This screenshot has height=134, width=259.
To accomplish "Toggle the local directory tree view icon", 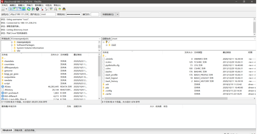I will coord(15,9).
